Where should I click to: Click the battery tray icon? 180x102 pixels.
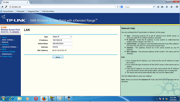163,99
